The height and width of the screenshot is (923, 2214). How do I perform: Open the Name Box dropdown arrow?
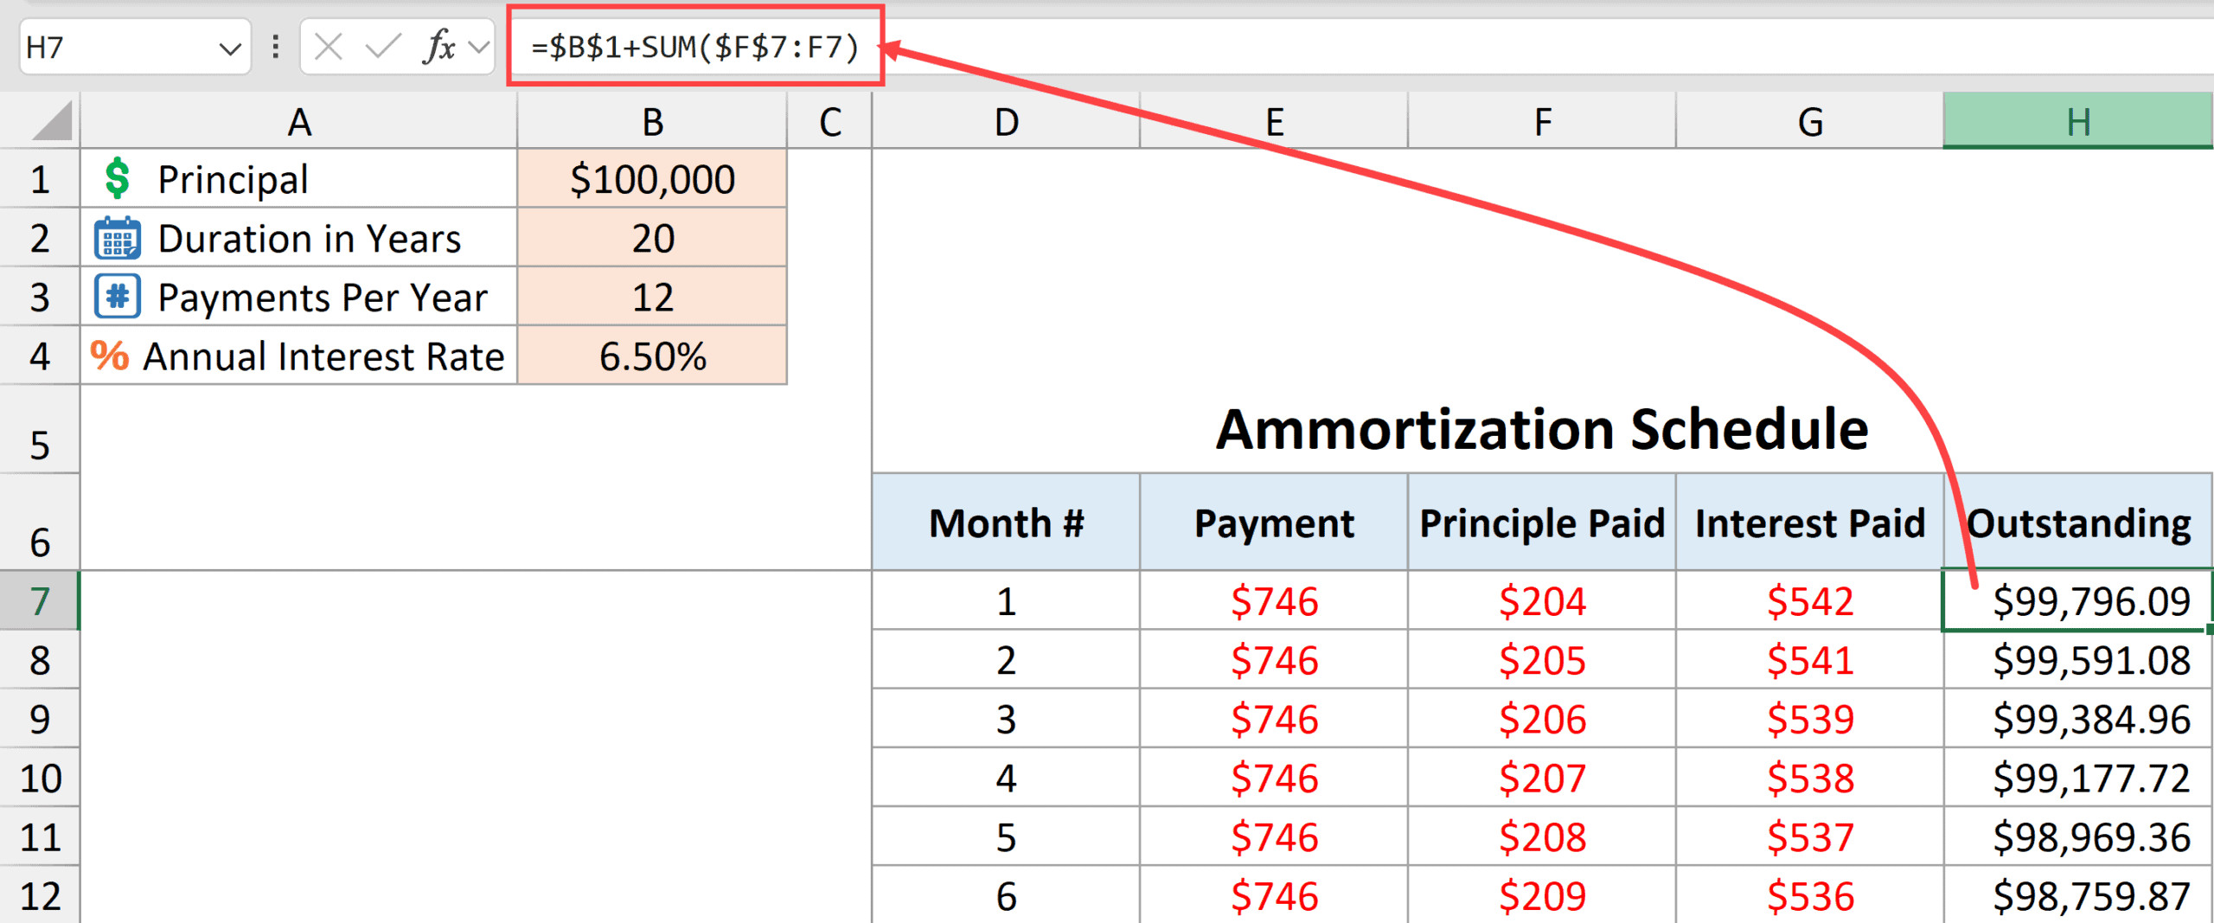point(229,48)
